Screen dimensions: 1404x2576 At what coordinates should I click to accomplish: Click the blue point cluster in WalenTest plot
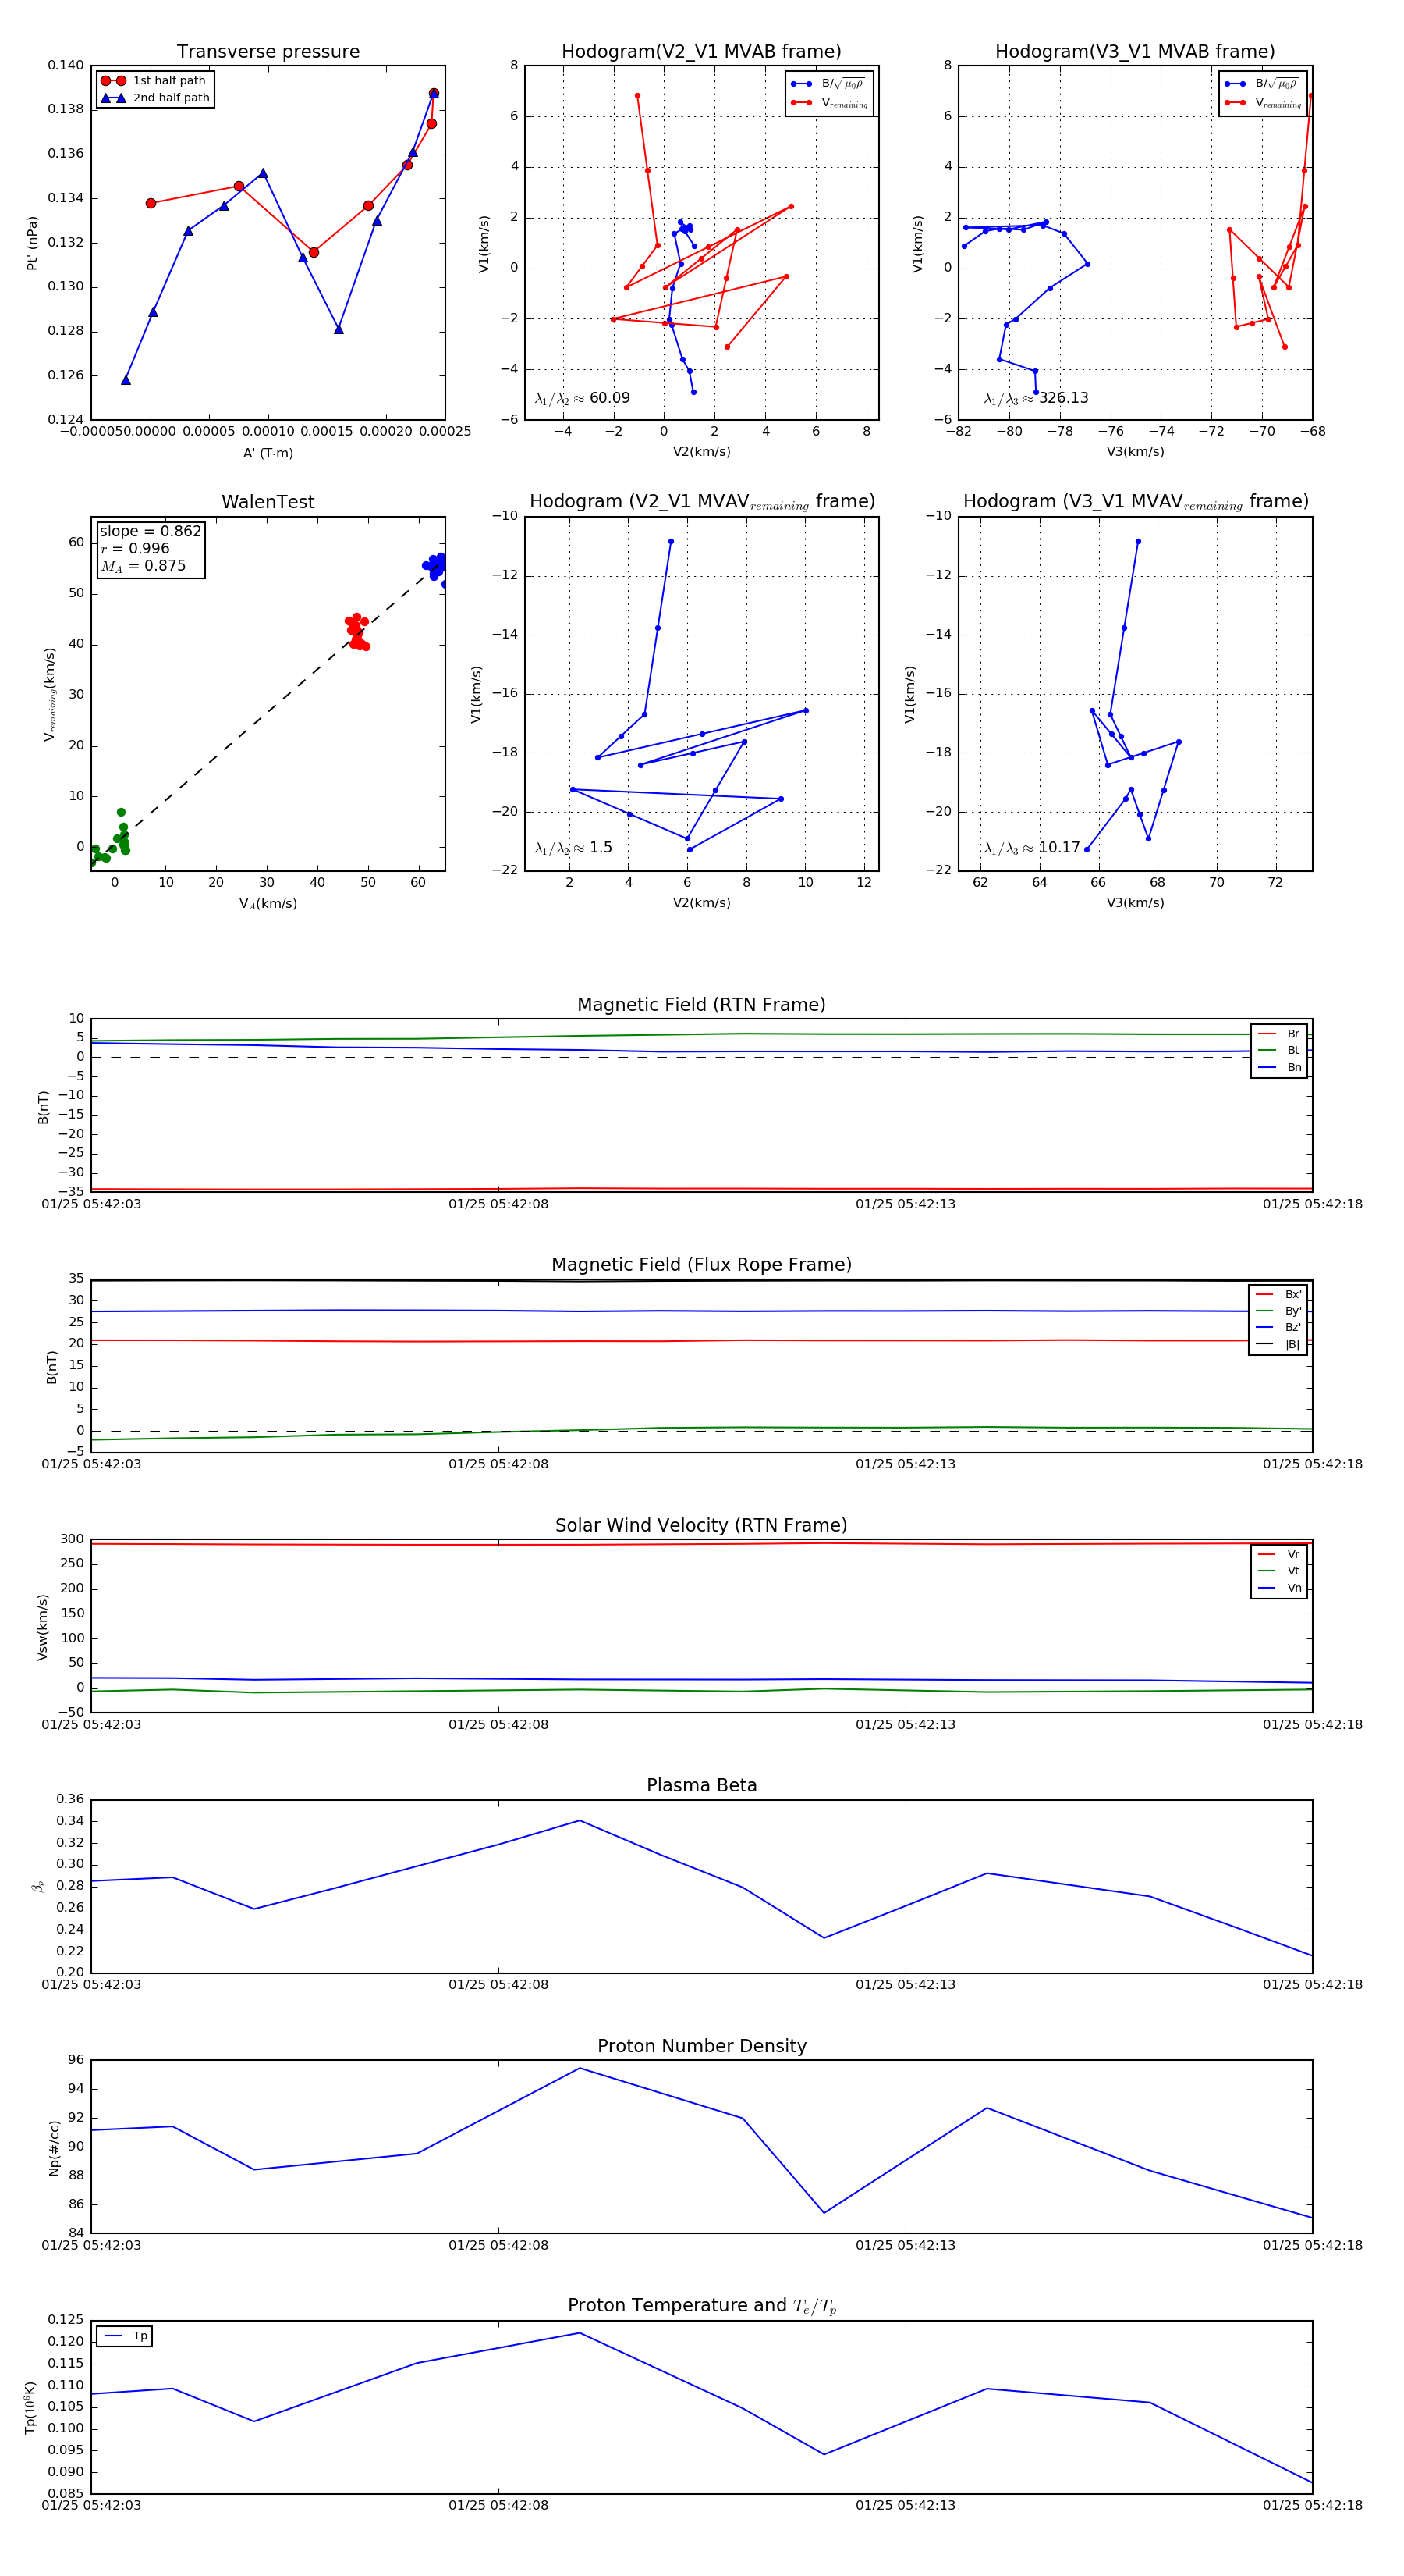point(434,567)
